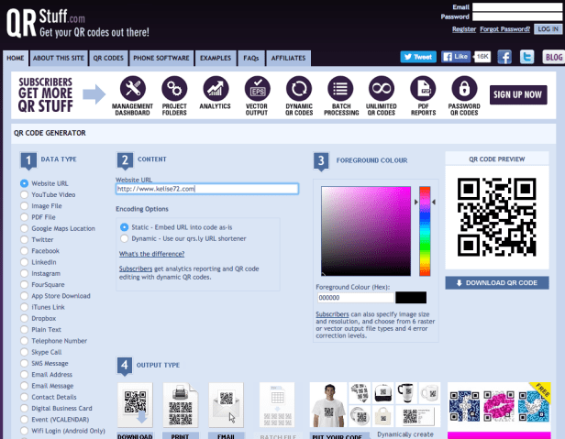Click the Batch Processing icon

click(340, 89)
